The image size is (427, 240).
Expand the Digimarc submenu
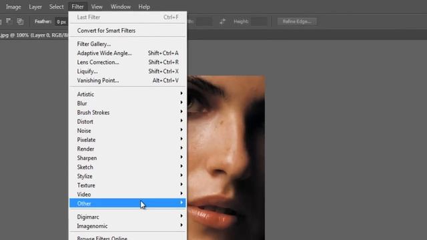coord(127,217)
